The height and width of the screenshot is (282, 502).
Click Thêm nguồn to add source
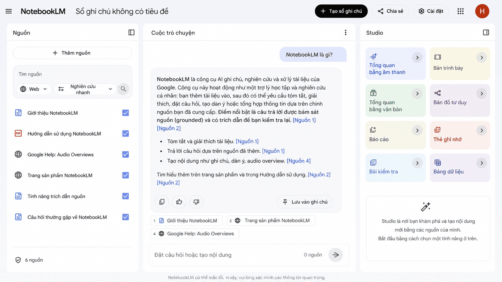(x=72, y=53)
